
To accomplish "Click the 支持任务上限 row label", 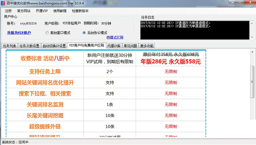I will pos(45,72).
